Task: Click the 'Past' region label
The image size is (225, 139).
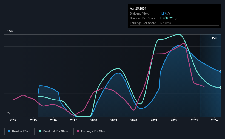Action: [x=215, y=38]
